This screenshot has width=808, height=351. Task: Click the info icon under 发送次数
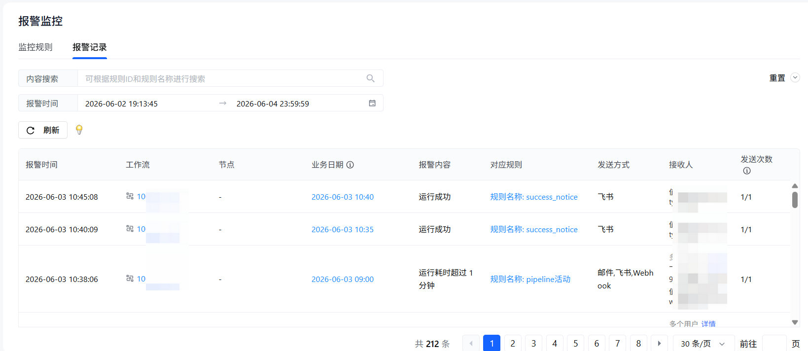coord(747,171)
